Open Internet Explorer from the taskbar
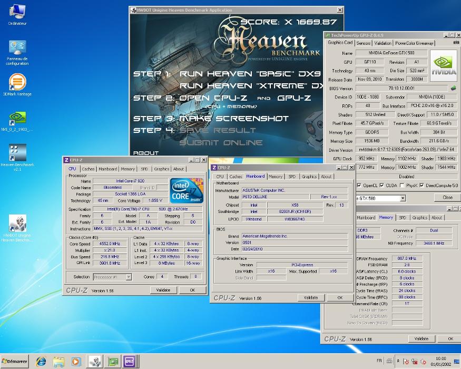461x369 pixels. pyautogui.click(x=41, y=361)
